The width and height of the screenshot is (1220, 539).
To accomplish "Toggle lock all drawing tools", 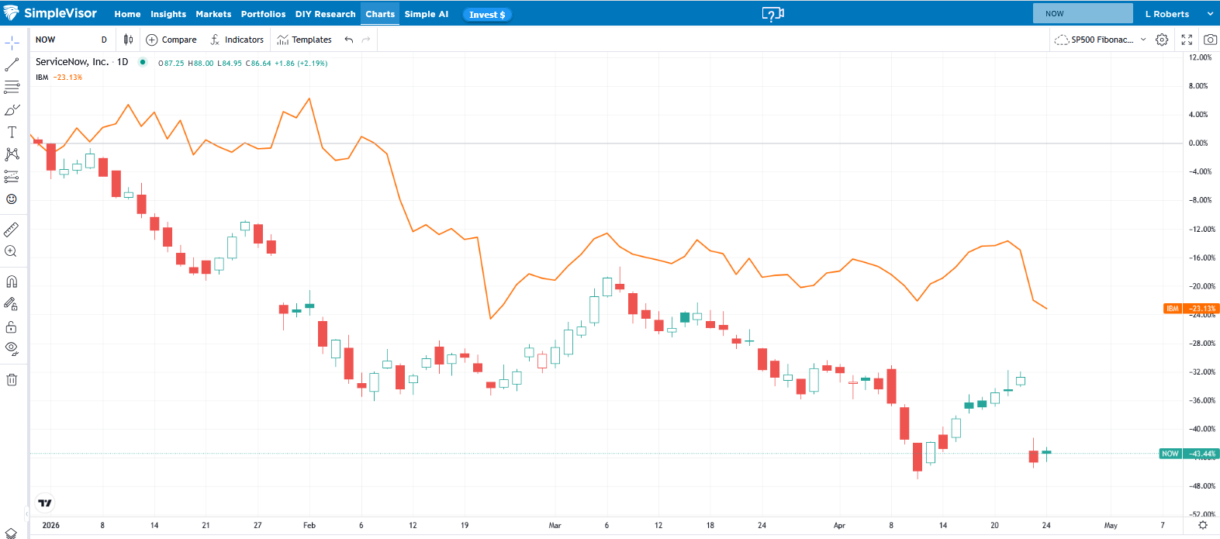I will 12,327.
